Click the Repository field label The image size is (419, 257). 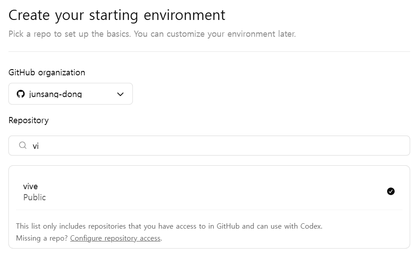tap(29, 121)
